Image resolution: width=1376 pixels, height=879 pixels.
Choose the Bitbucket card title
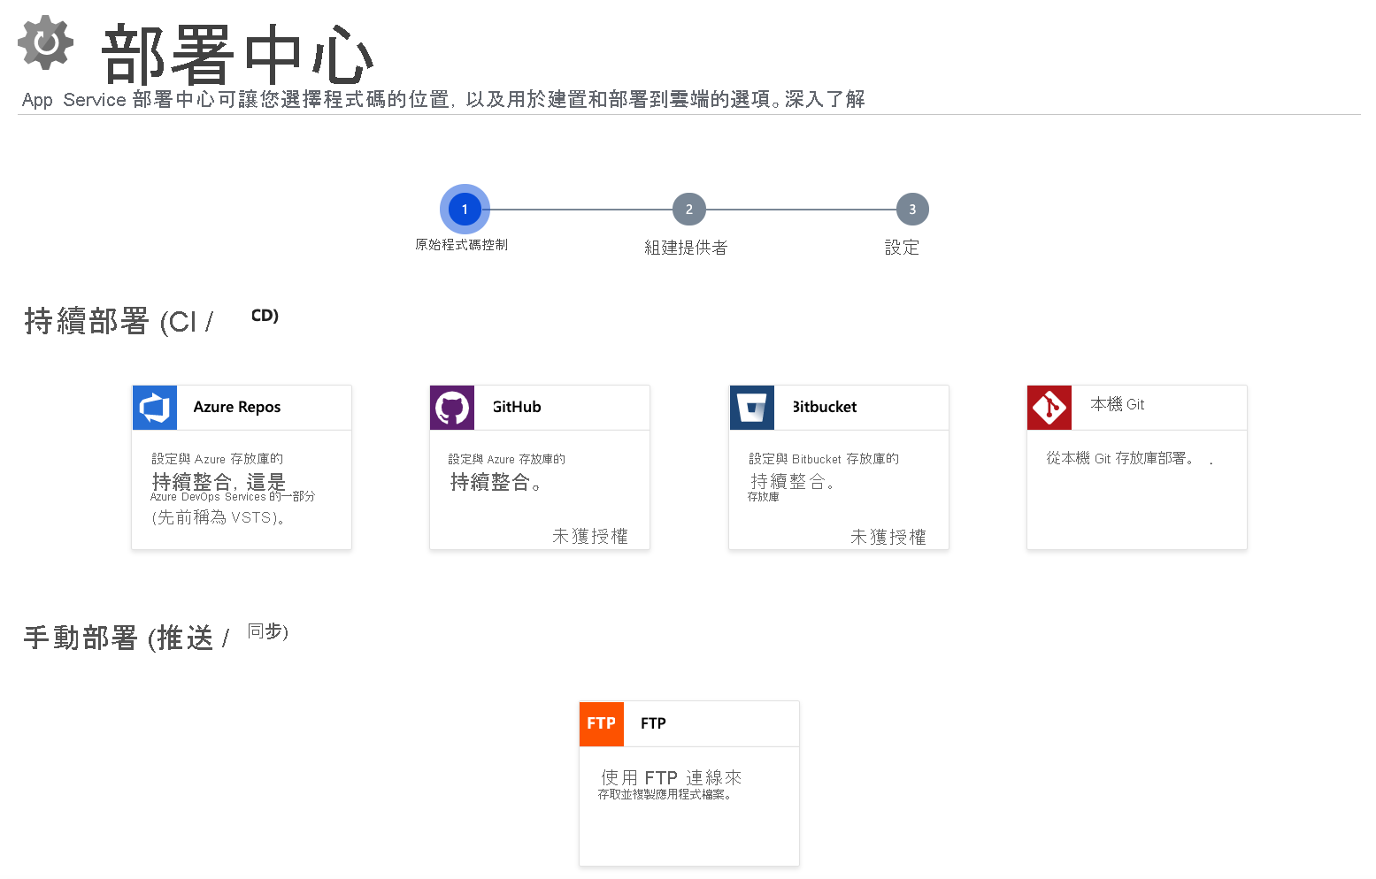click(x=824, y=407)
